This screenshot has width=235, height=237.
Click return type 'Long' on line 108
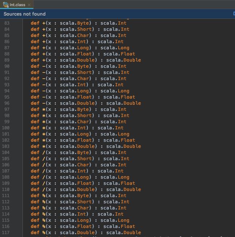[x=124, y=177]
